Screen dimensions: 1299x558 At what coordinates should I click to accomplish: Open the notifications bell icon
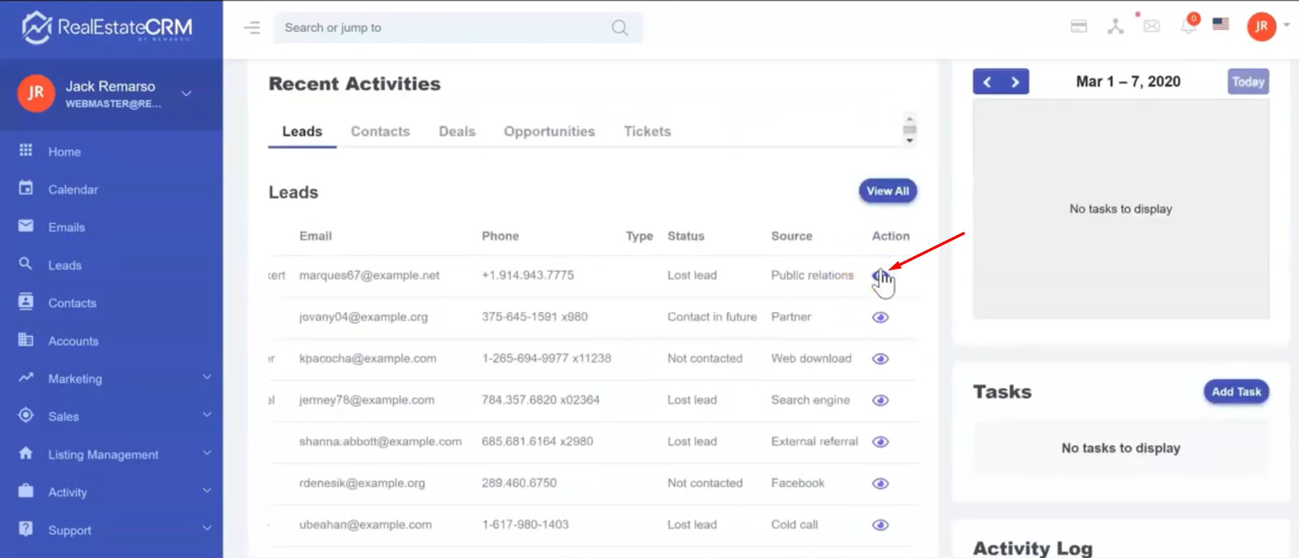click(x=1188, y=26)
